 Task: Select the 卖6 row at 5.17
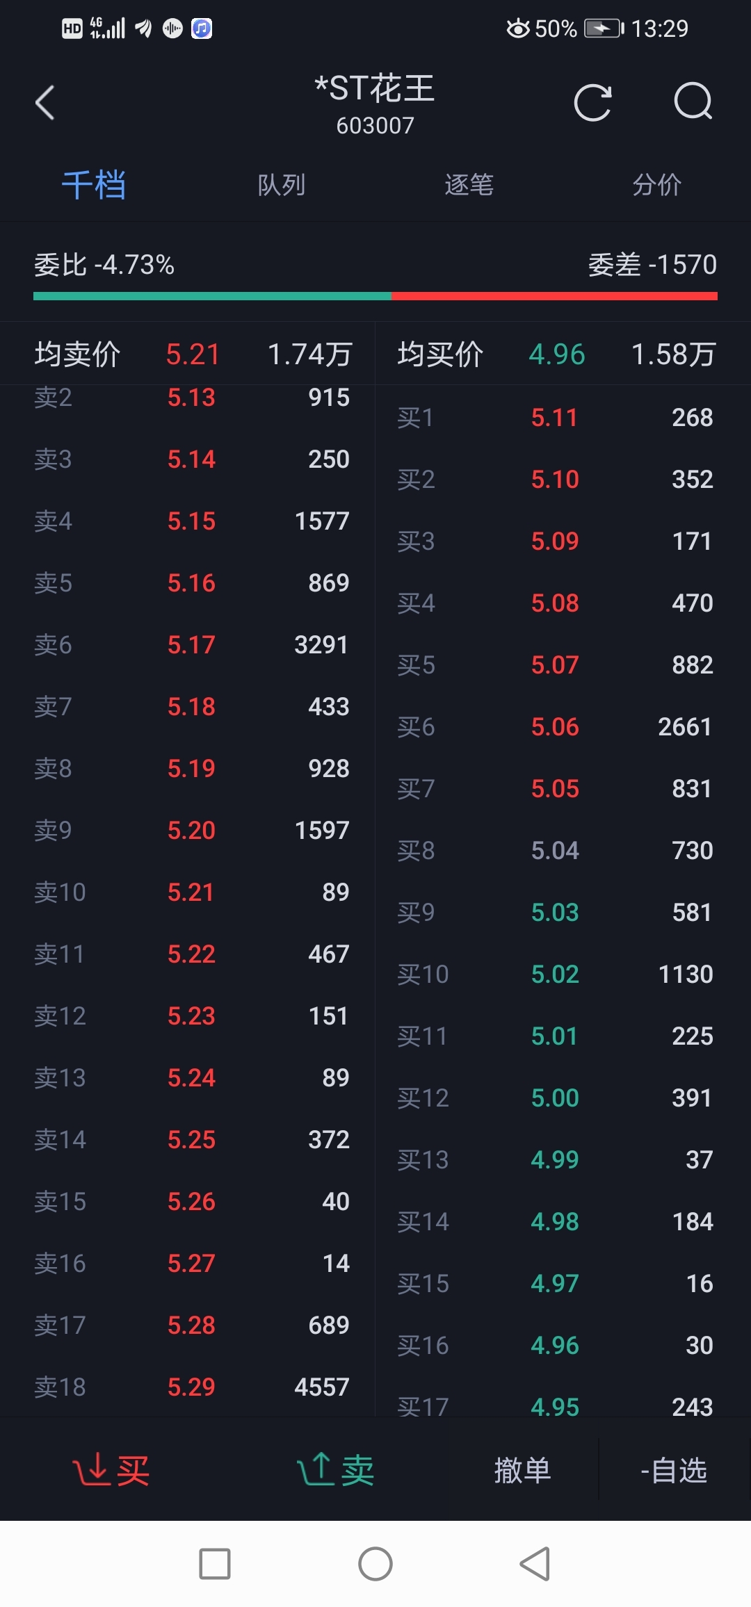pos(191,645)
